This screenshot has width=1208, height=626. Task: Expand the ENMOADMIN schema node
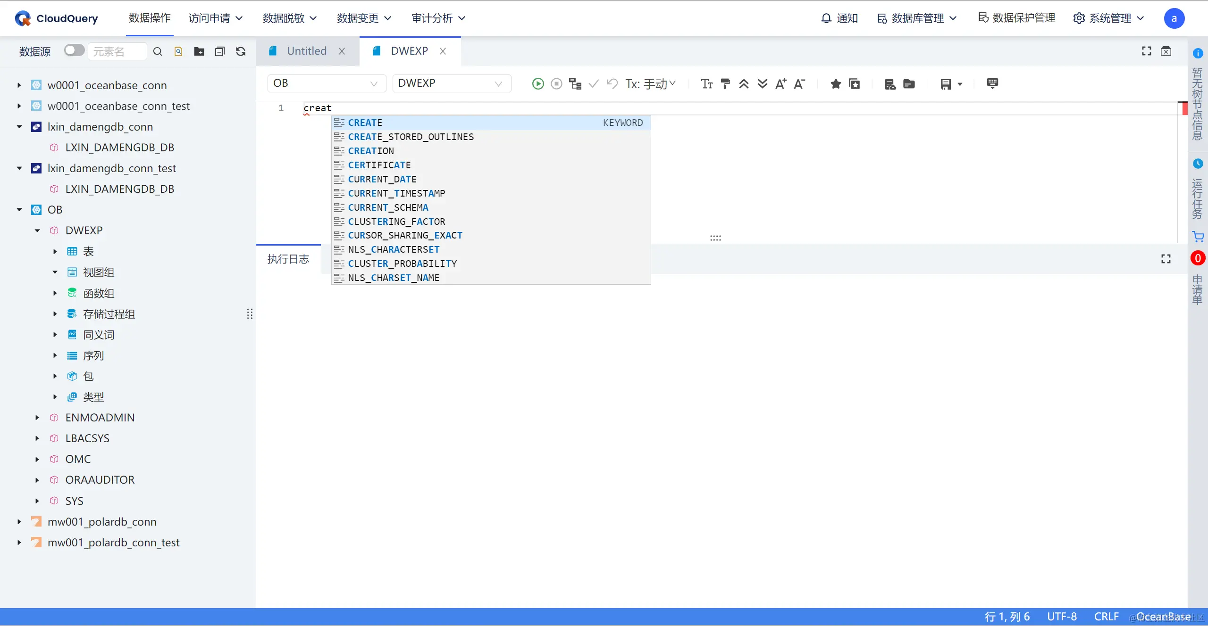(37, 418)
